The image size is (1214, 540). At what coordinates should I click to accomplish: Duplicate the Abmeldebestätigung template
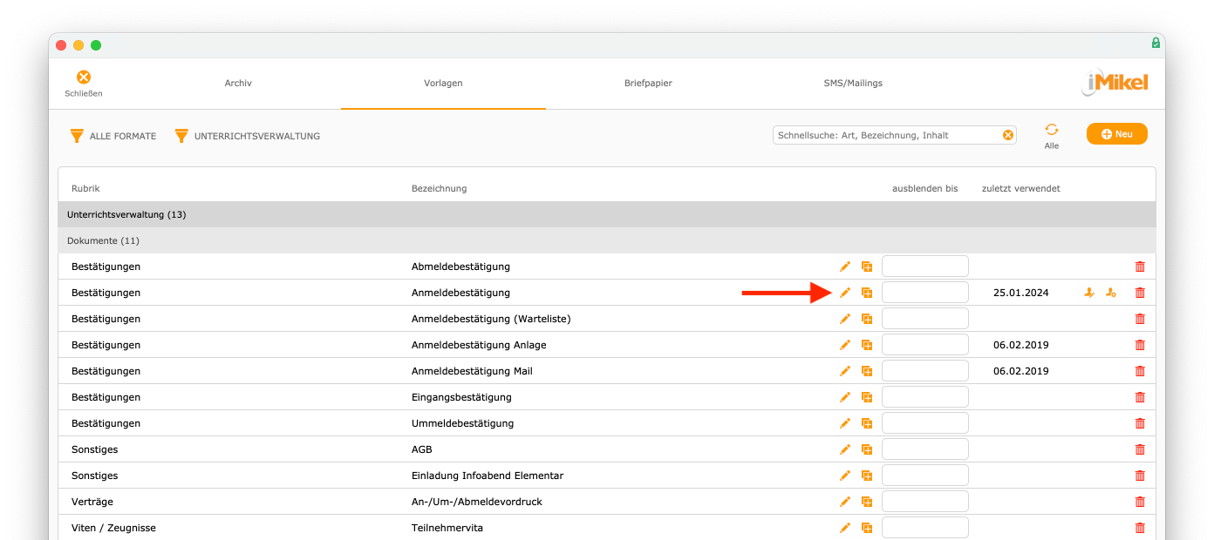[x=867, y=267]
